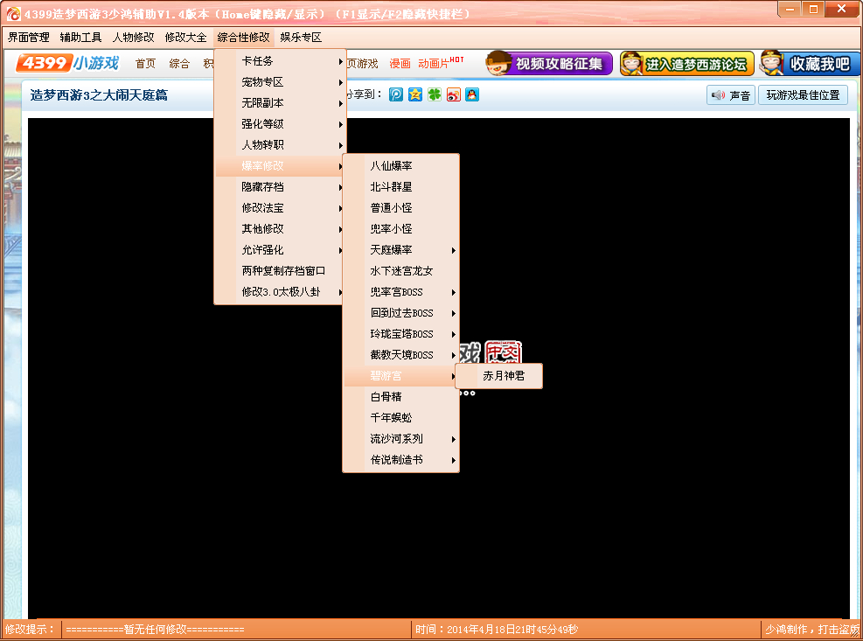The width and height of the screenshot is (863, 641).
Task: Expand 隐藏存档 submenu
Action: pos(280,186)
